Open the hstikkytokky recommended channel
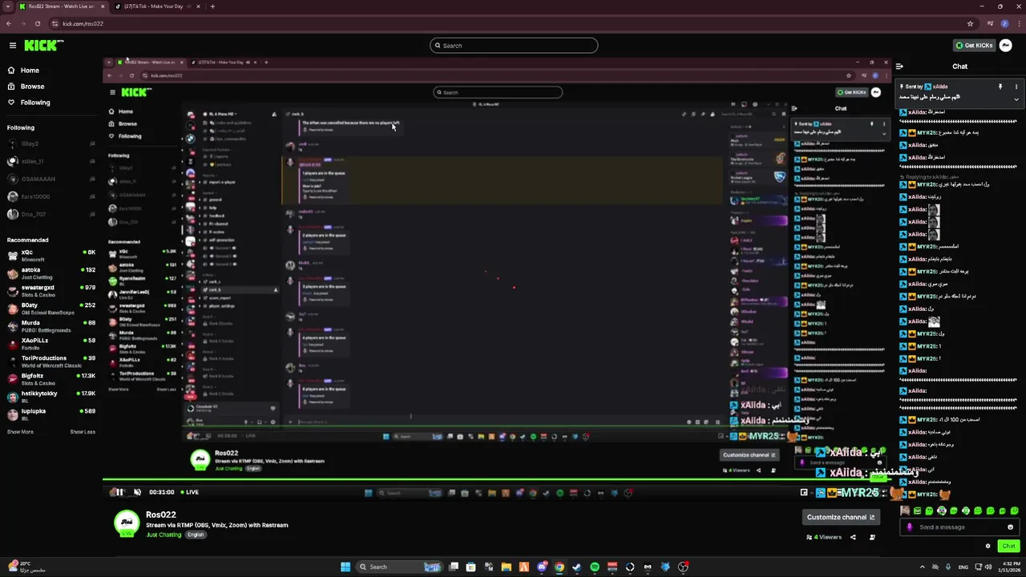 tap(50, 397)
